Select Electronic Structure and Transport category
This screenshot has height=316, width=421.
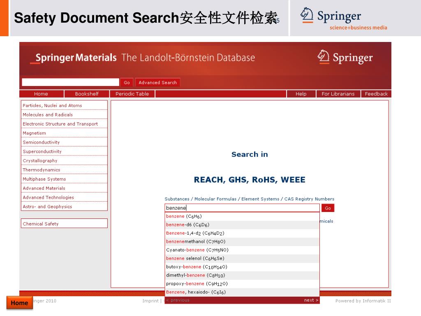tap(64, 124)
